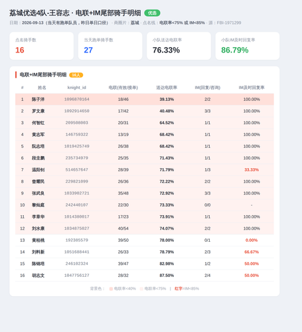
Task: Click the red 33.33% IM reply rate
Action: click(x=252, y=170)
